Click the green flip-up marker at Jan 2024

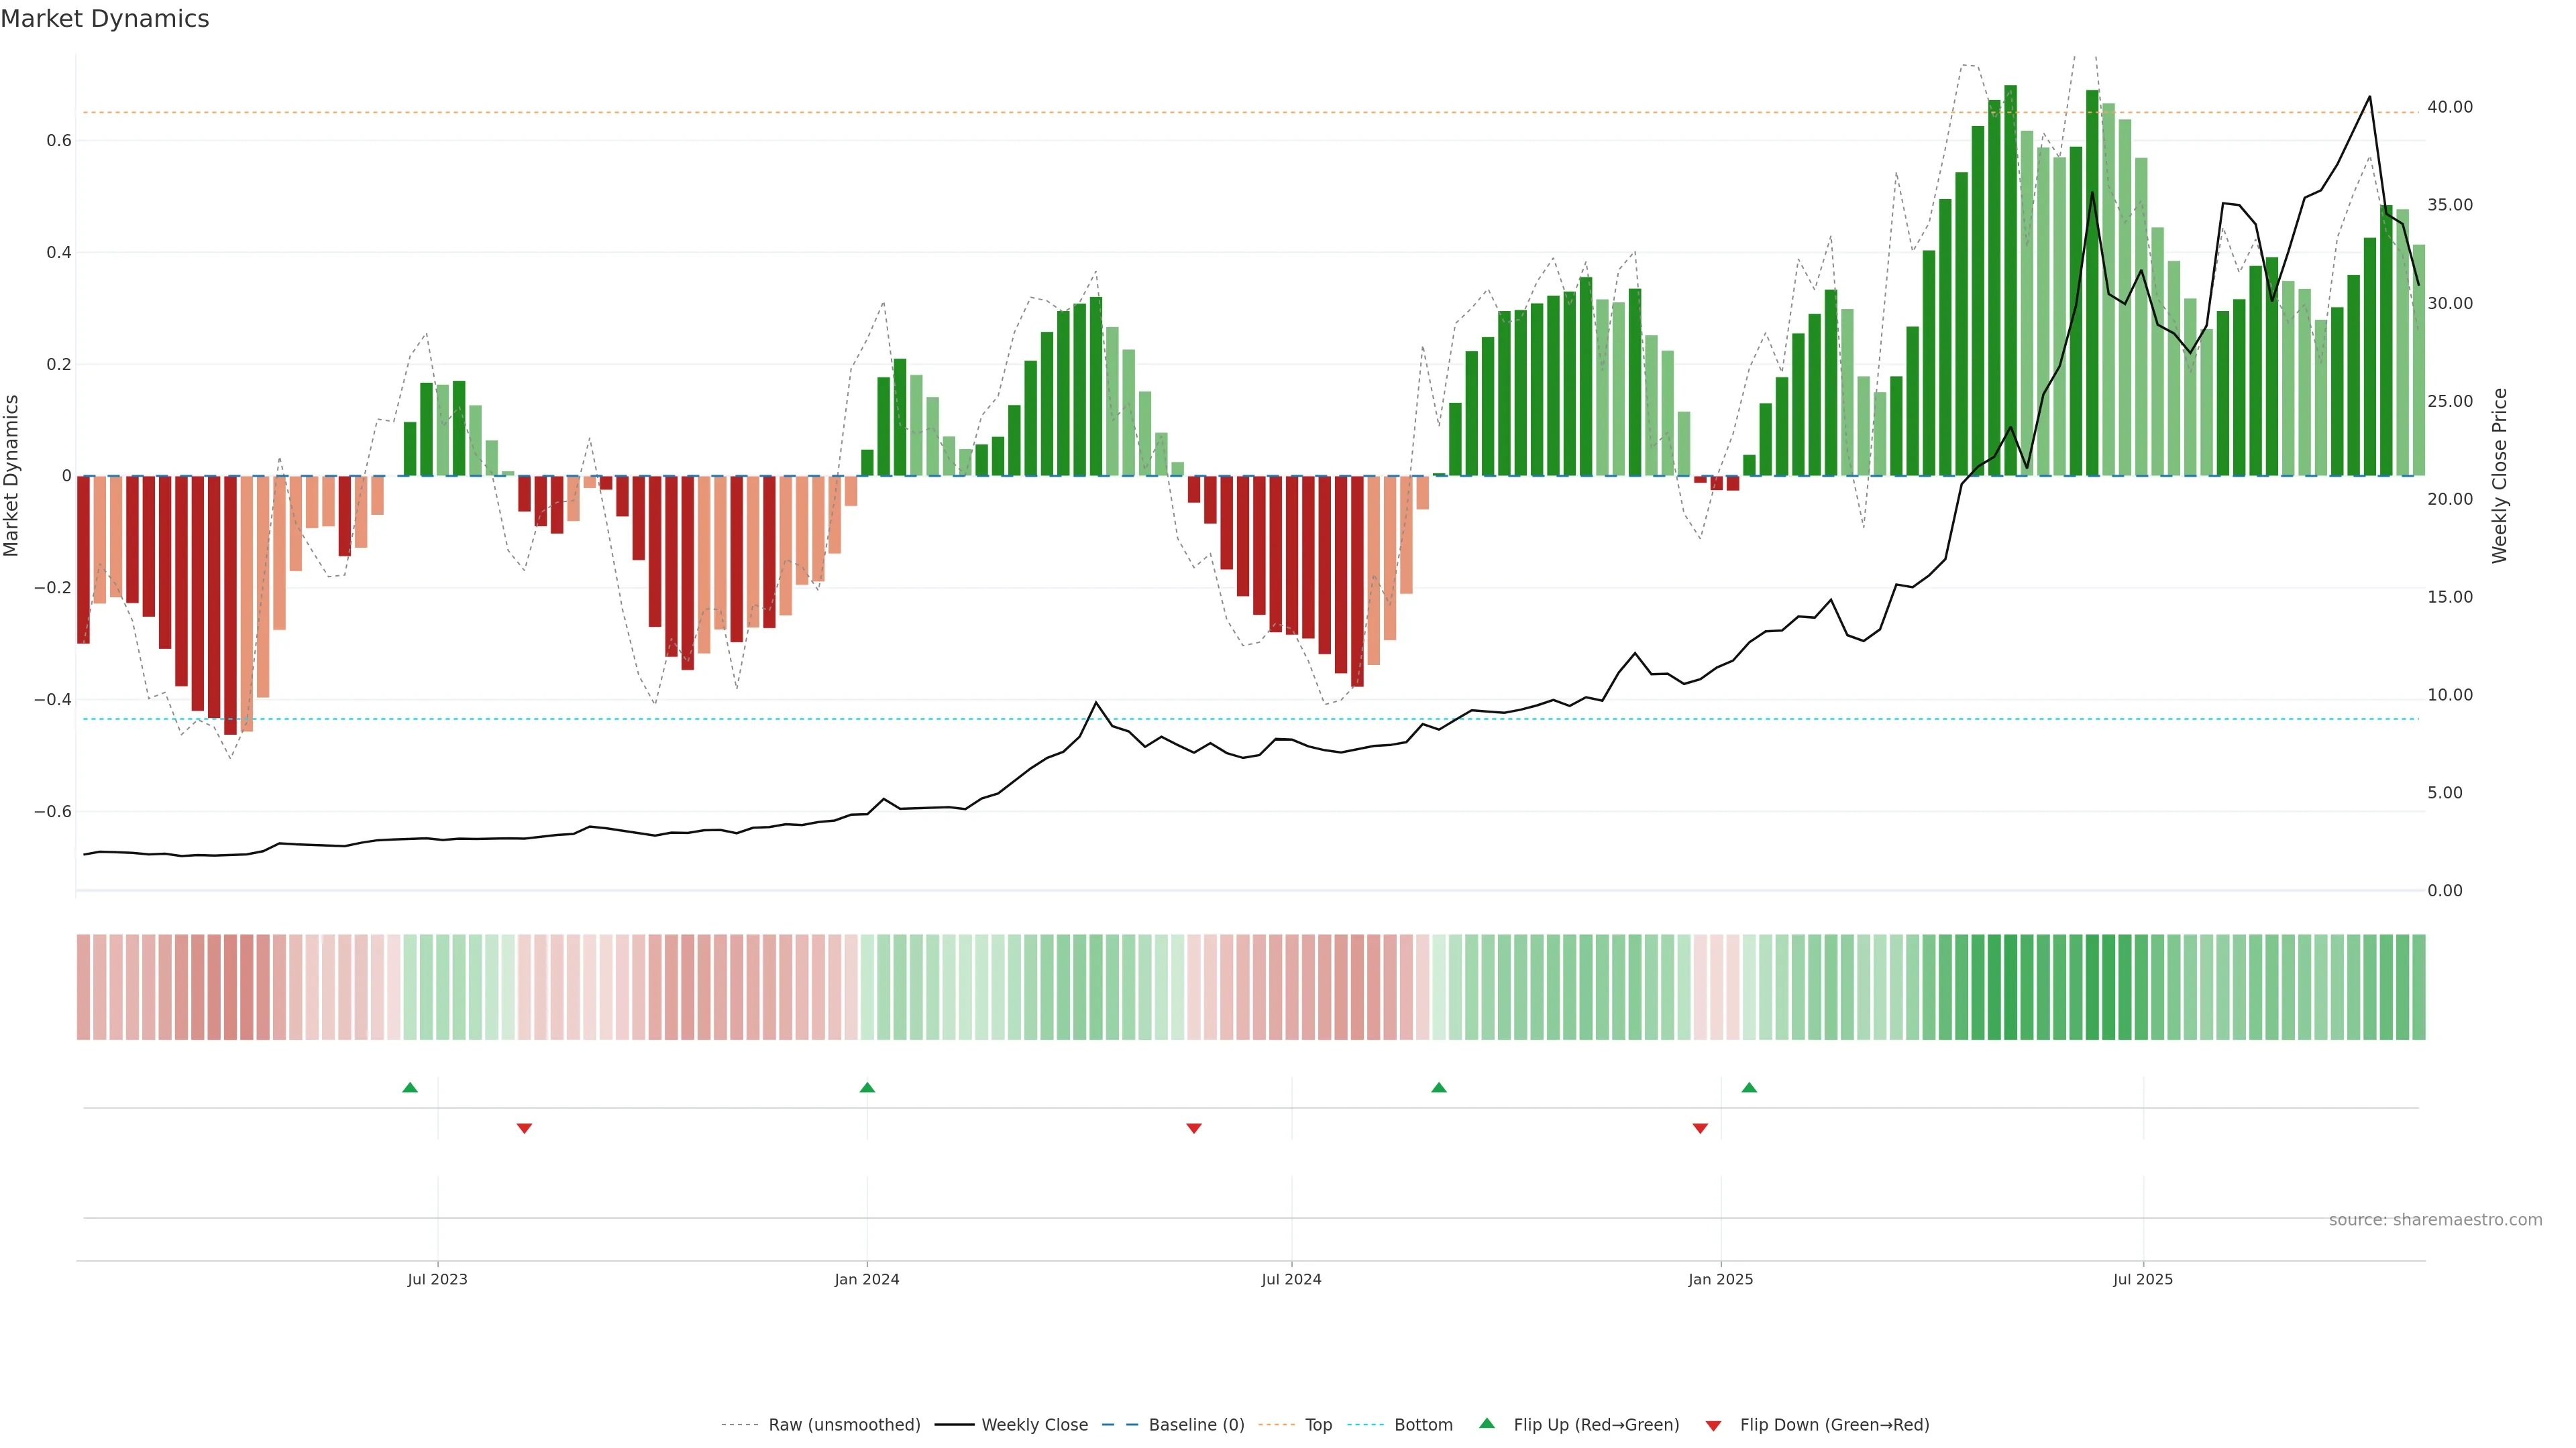(867, 1087)
